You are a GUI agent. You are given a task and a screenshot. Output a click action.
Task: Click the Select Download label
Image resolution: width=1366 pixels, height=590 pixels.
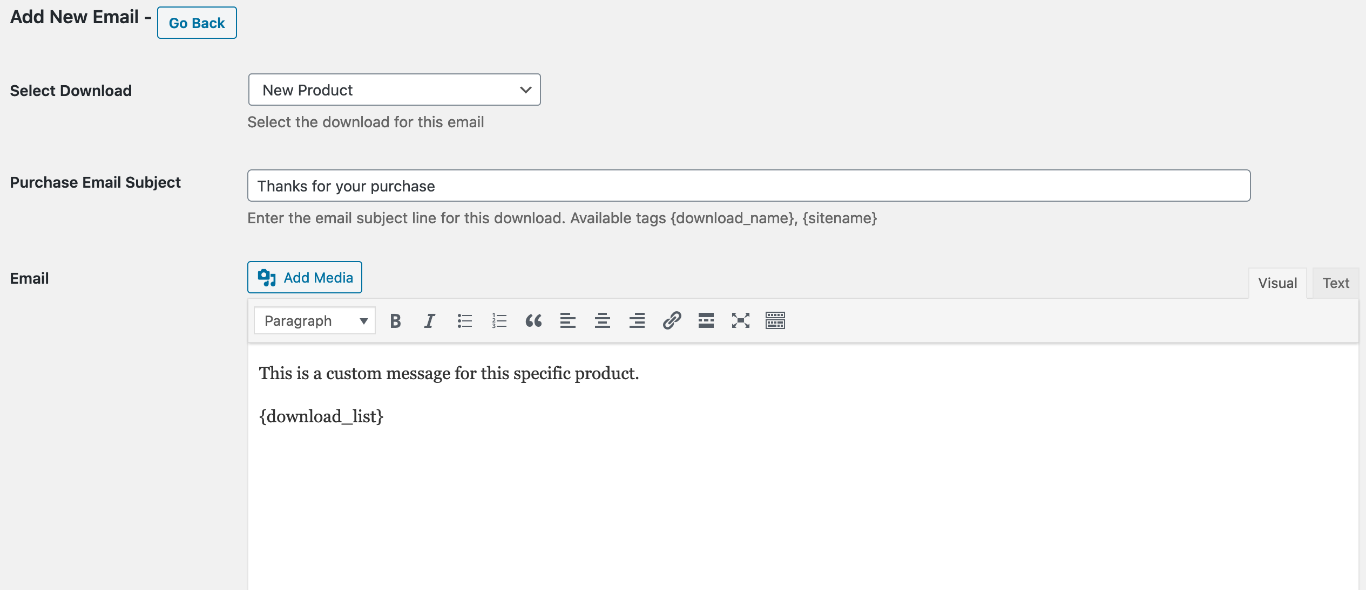[71, 91]
